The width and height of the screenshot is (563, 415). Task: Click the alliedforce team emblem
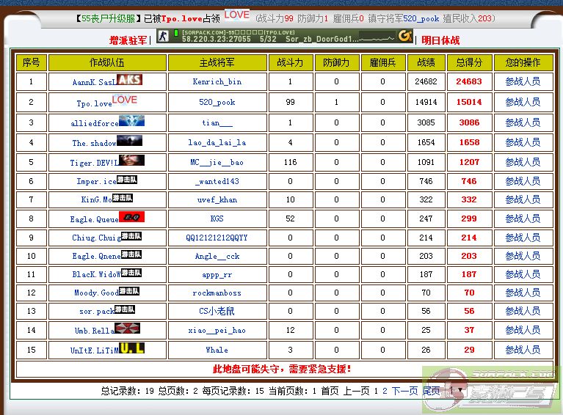pyautogui.click(x=131, y=121)
